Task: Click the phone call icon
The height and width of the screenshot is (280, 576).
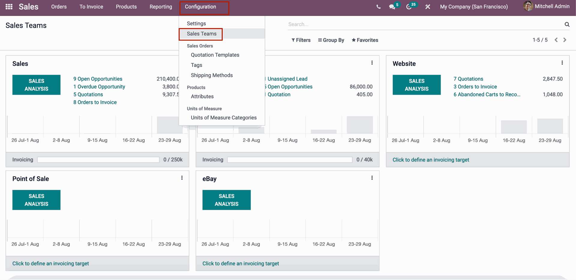Action: (378, 7)
